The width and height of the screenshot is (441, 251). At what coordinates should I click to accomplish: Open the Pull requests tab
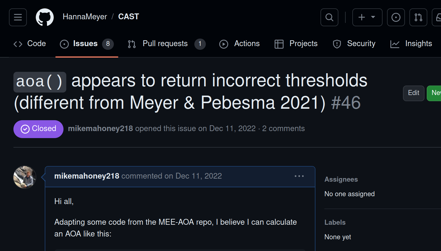click(166, 44)
